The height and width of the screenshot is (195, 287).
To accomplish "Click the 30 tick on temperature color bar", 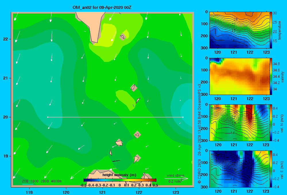I will point(275,13).
